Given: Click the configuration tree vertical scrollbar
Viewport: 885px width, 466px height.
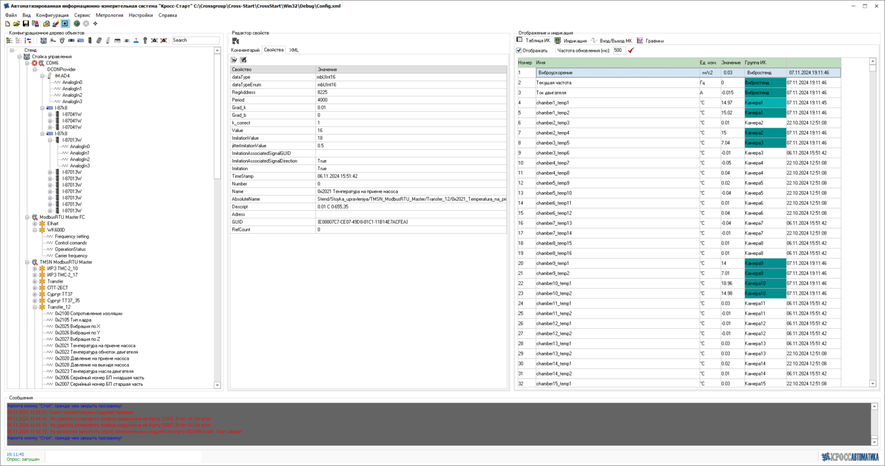Looking at the screenshot, I should click(217, 218).
